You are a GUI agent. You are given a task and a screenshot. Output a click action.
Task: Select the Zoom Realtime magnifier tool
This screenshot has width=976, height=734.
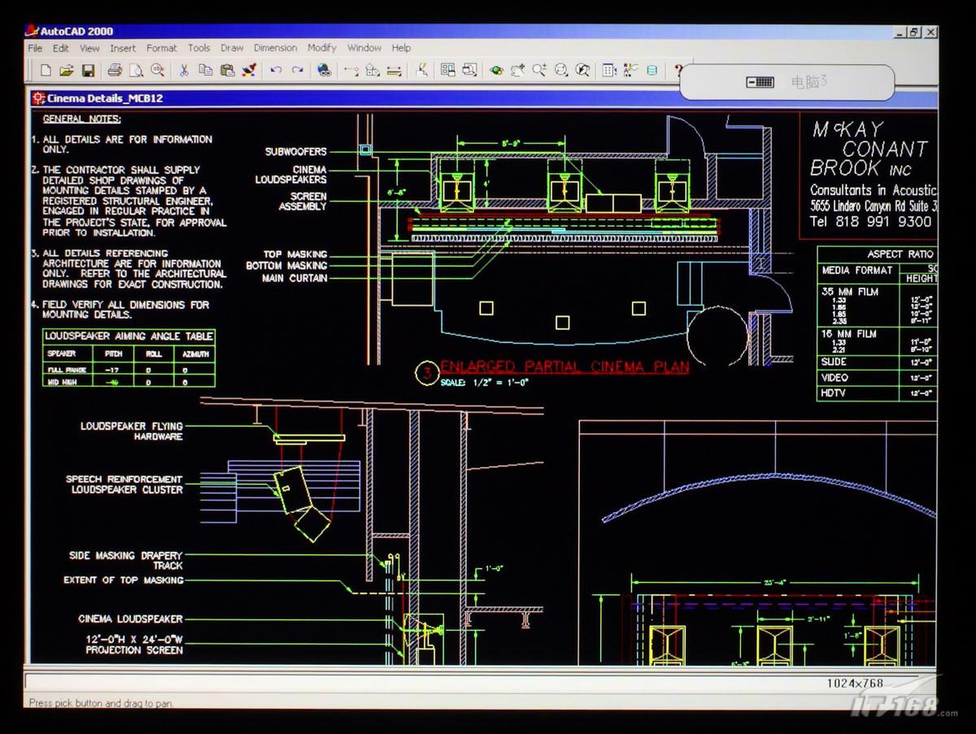[x=539, y=71]
